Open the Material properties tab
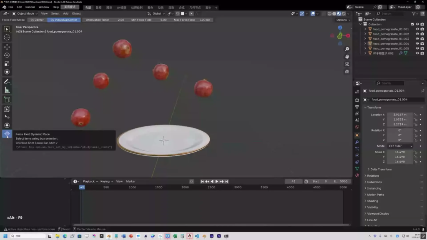Screen dimensions: 427x240 pyautogui.click(x=357, y=175)
